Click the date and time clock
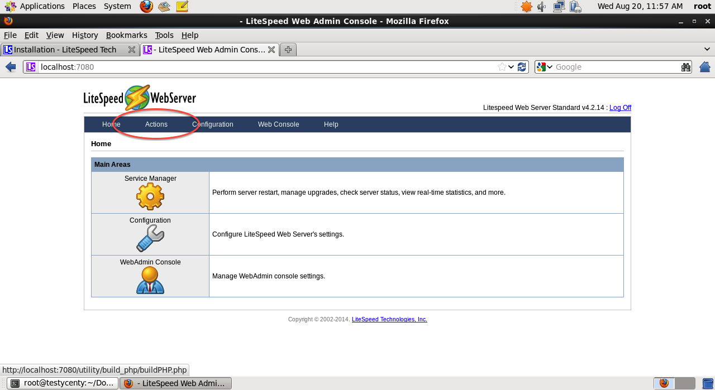The height and width of the screenshot is (390, 715). [x=640, y=6]
